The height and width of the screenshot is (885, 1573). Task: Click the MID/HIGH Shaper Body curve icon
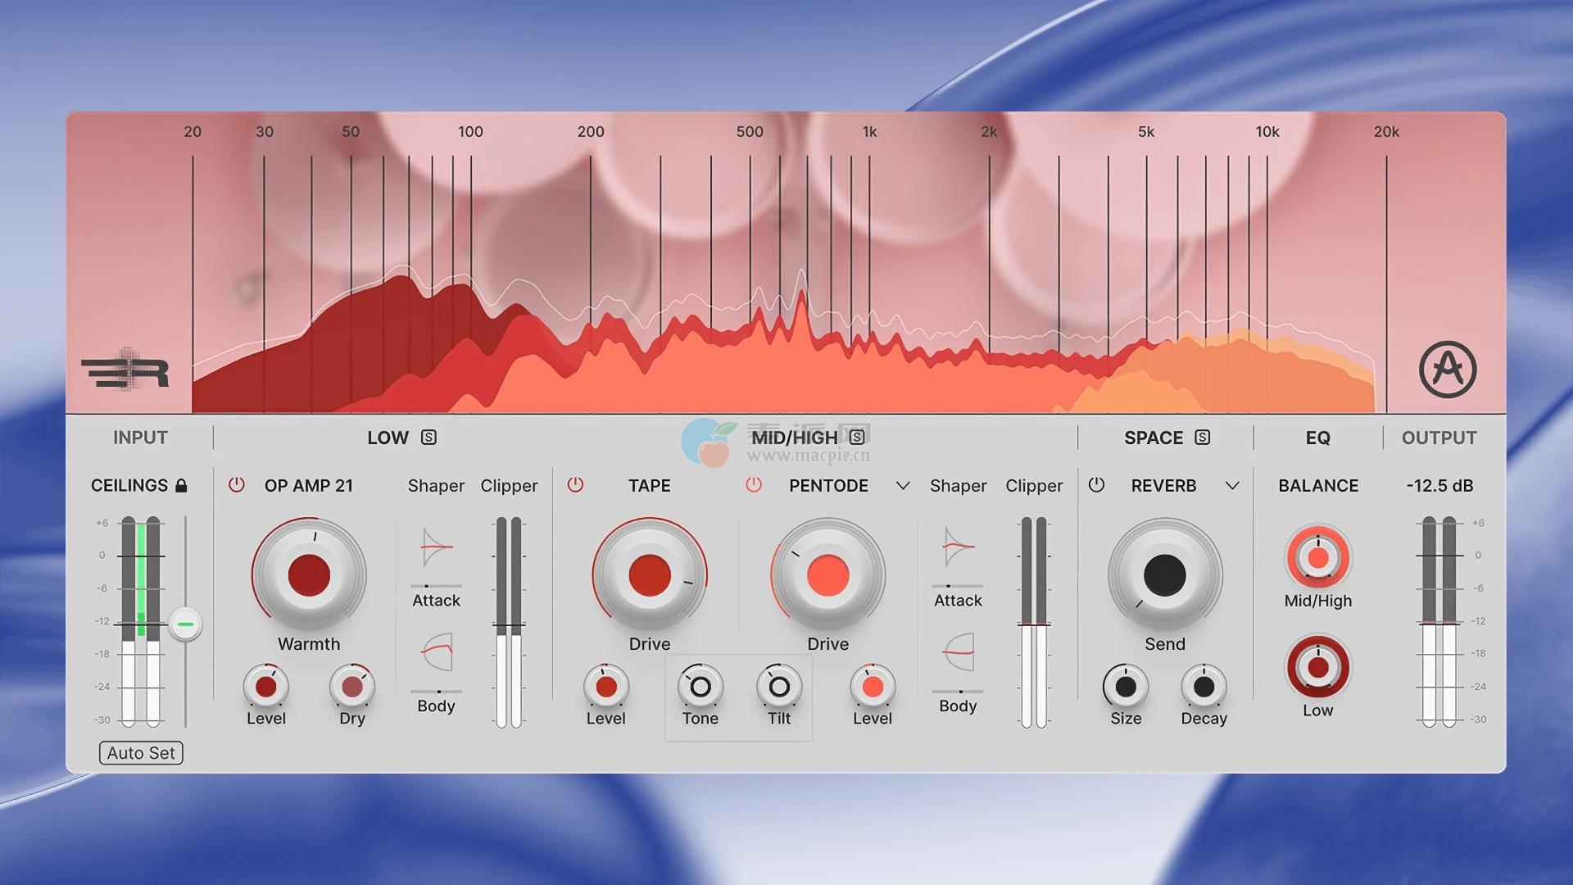tap(959, 652)
